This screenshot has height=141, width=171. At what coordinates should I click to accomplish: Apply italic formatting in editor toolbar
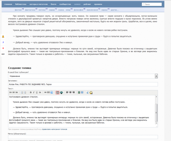(34, 92)
